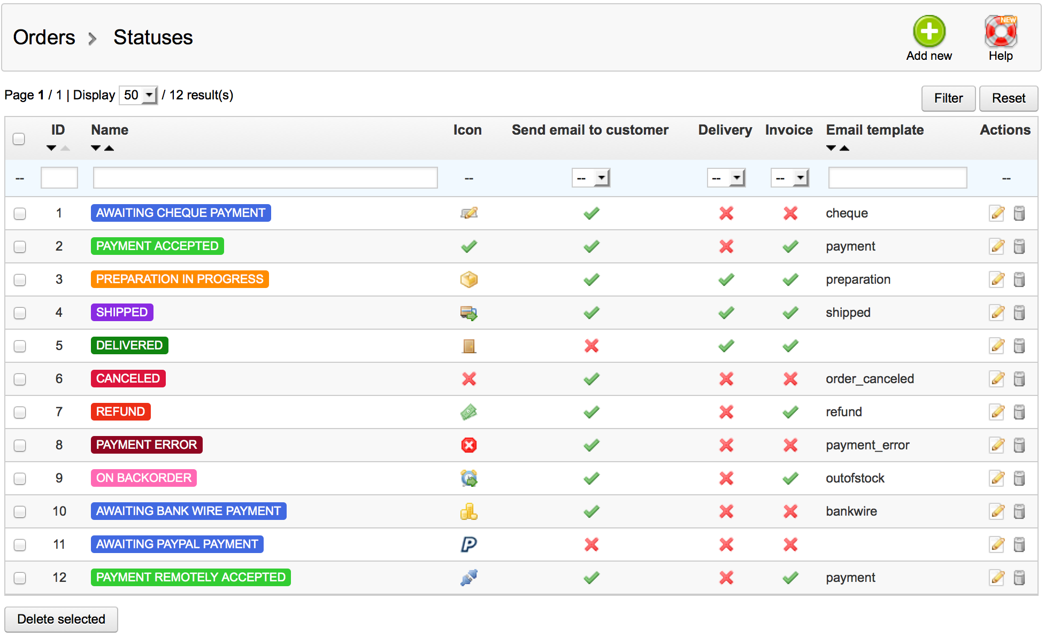Toggle Send email cross for Delivered row
1045x638 pixels.
coord(591,346)
